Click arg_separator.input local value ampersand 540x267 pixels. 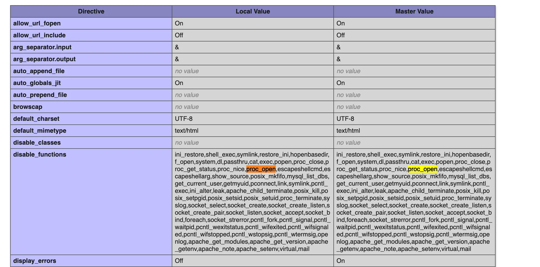click(177, 47)
